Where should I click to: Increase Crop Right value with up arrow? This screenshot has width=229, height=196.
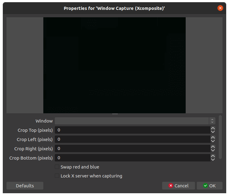coord(213,147)
